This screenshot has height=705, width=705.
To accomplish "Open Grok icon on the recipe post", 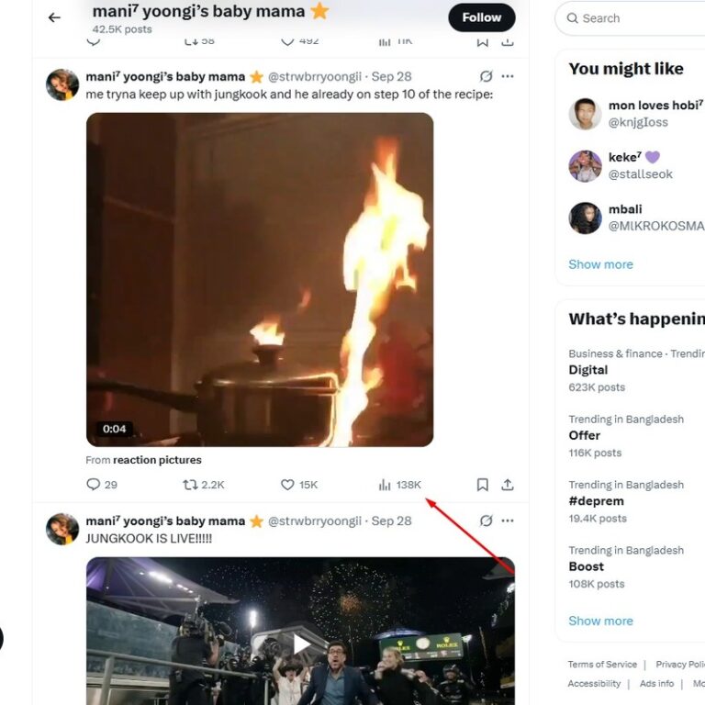I will coord(486,76).
